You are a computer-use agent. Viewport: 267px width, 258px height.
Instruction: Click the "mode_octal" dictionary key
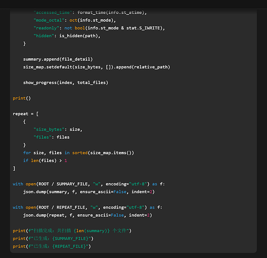click(49, 20)
